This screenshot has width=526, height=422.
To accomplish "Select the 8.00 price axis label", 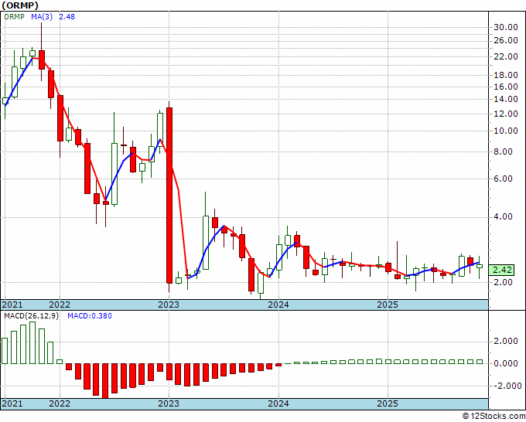I will [504, 151].
